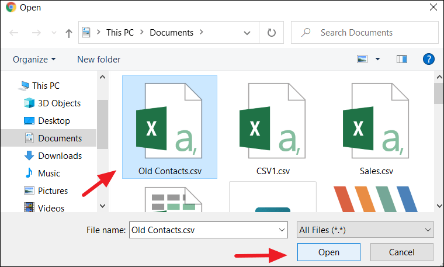Viewport: 444px width, 267px height.
Task: Click the Downloads arrow icon
Action: pyautogui.click(x=29, y=155)
